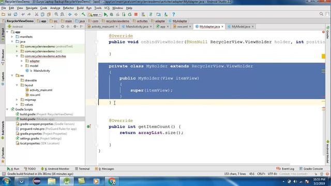331x186 pixels.
Task: Click the Find magnifier icon
Action: 56,14
